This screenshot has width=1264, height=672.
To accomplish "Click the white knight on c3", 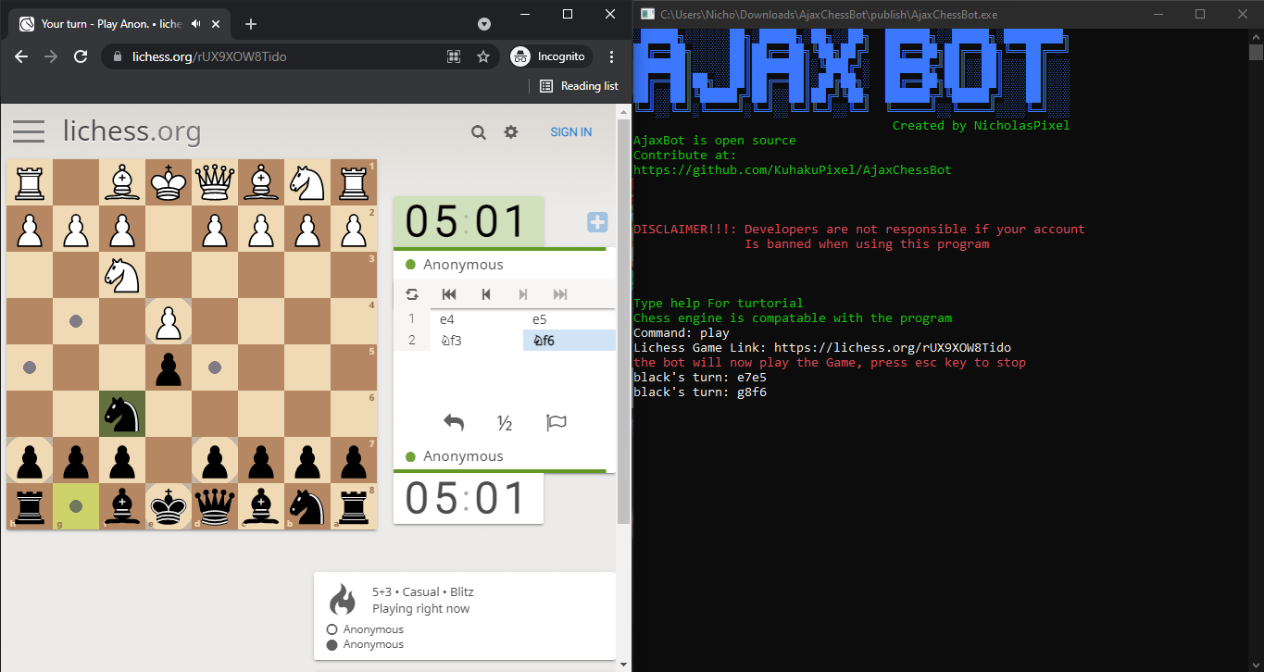I will tap(122, 275).
